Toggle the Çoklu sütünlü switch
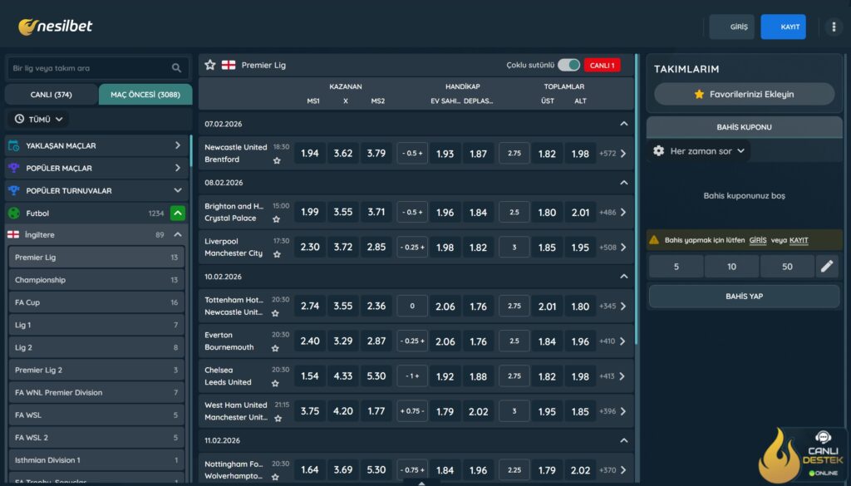Viewport: 851px width, 486px height. click(x=568, y=65)
